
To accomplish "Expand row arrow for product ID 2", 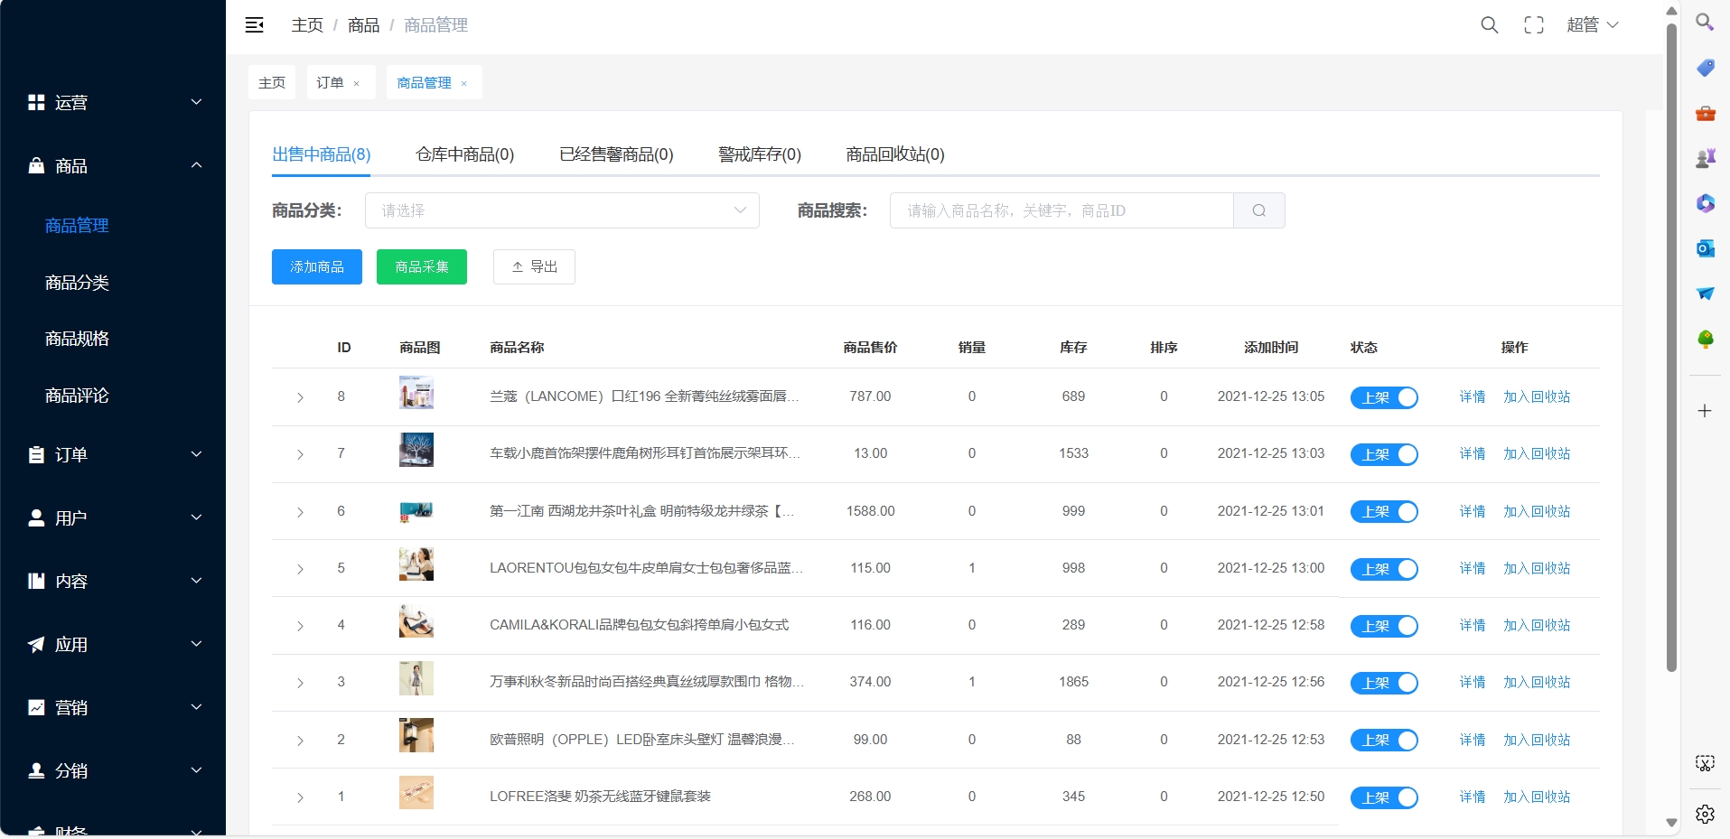I will 300,741.
